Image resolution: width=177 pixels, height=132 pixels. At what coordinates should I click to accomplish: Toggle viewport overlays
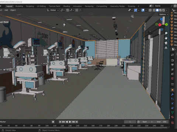(x=143, y=10)
